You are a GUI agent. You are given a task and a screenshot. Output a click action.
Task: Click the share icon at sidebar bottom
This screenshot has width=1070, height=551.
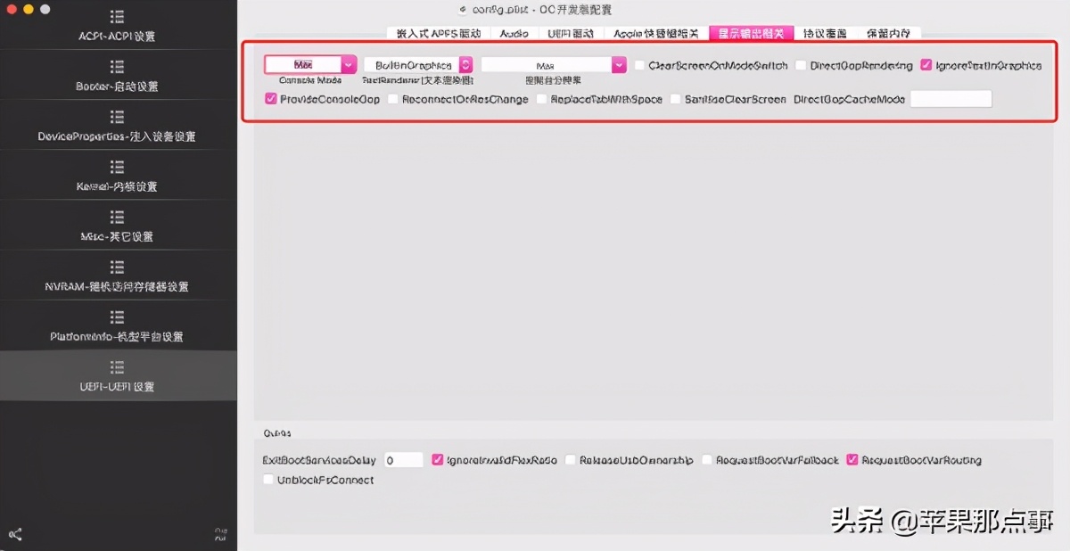point(15,534)
